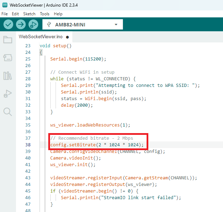Select the WebSocketViewer.ino tab
The image size is (223, 212).
[x=40, y=36]
